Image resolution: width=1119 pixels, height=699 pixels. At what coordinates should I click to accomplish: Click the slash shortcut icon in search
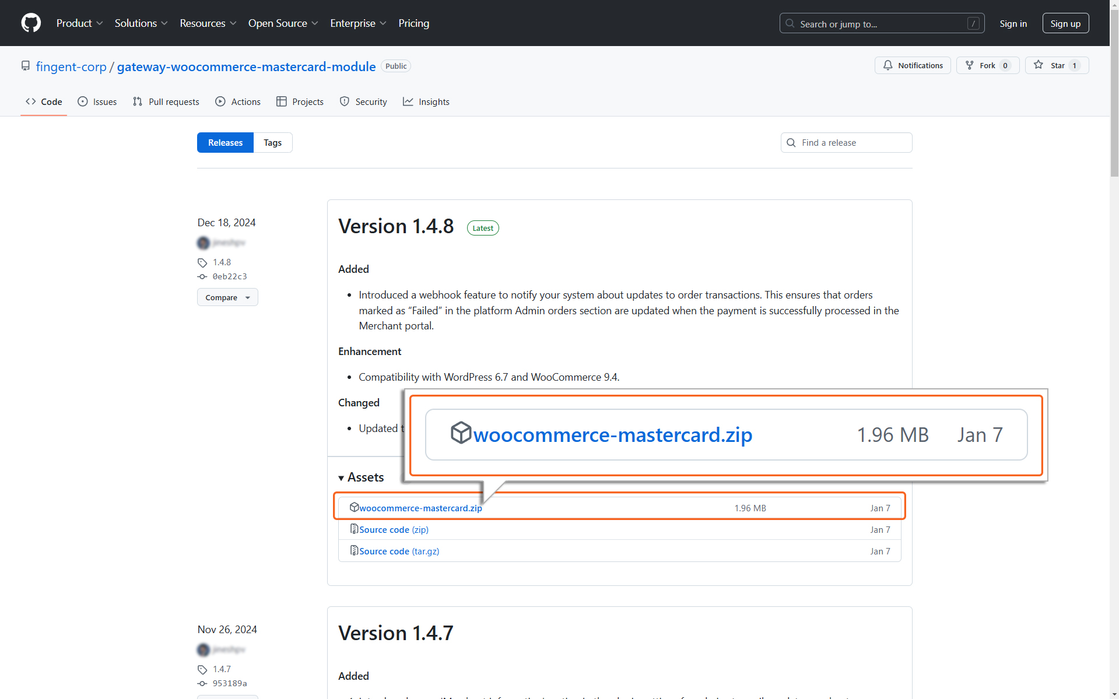(x=973, y=23)
